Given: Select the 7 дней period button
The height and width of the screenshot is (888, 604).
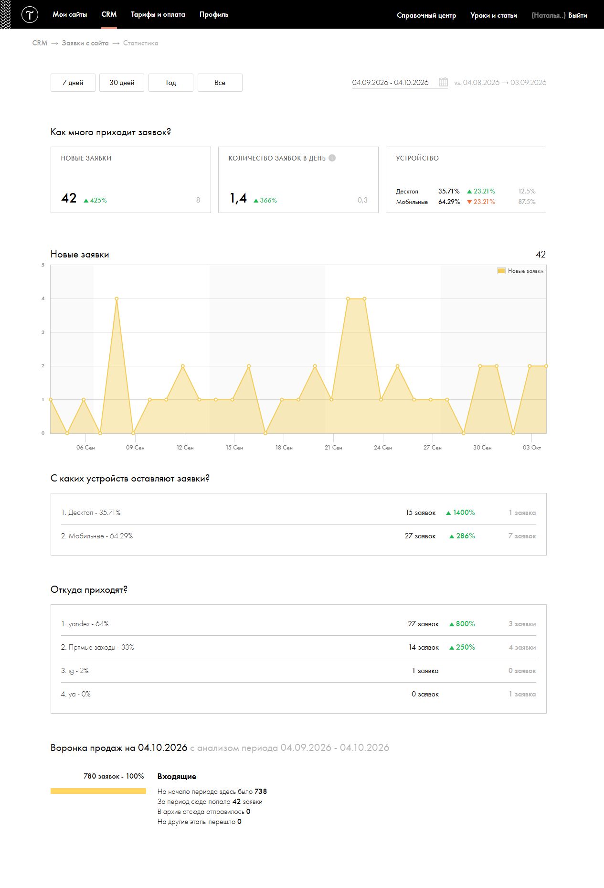Looking at the screenshot, I should [73, 83].
